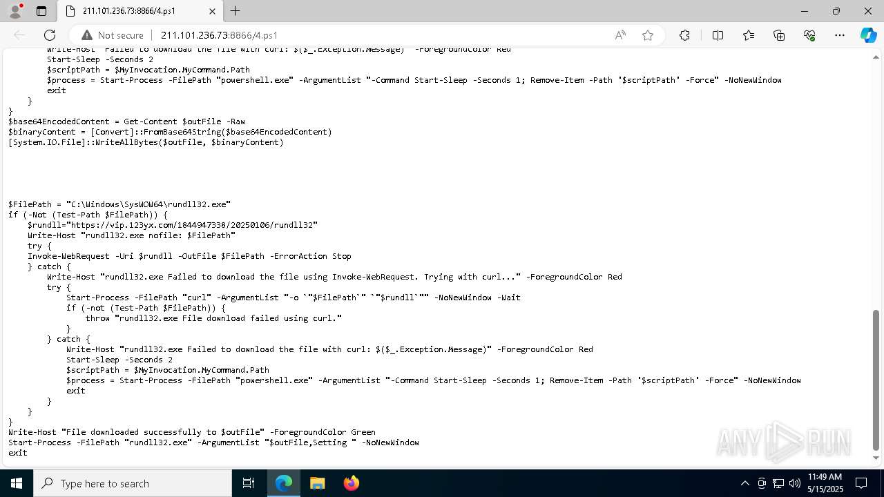884x497 pixels.
Task: Open a new tab with plus button
Action: pyautogui.click(x=236, y=11)
